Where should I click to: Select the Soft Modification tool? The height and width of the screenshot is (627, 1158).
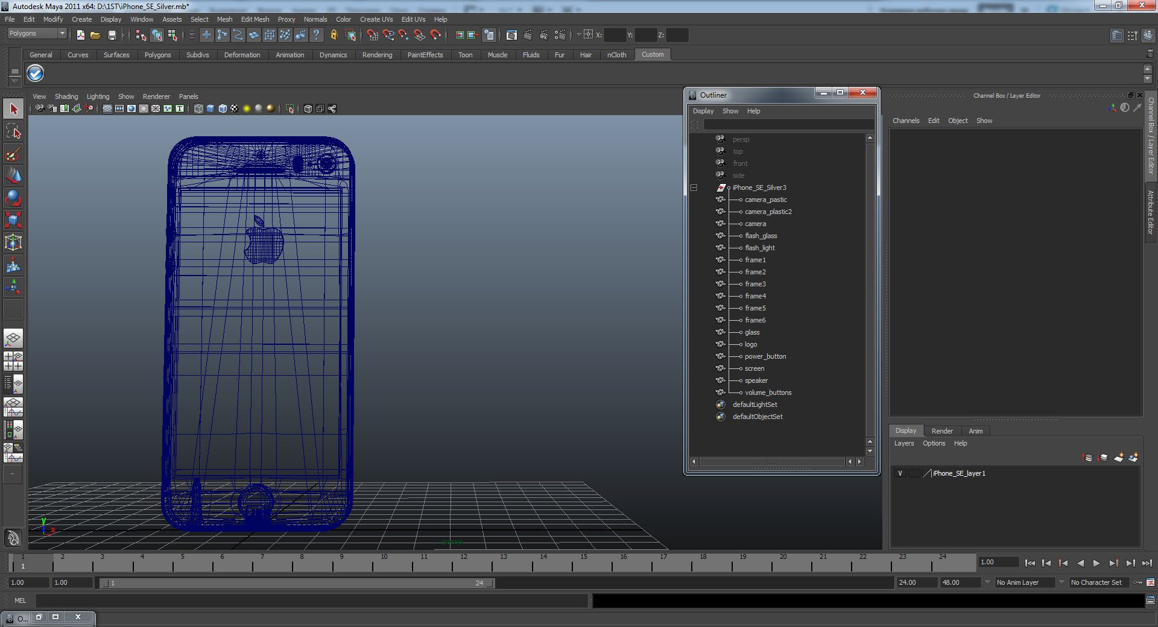tap(13, 265)
